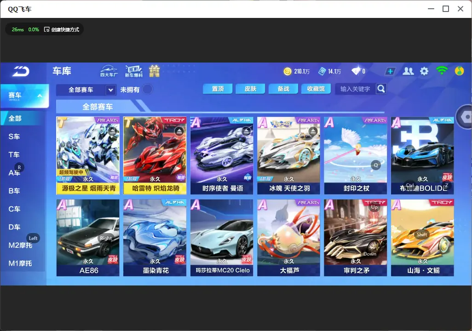The height and width of the screenshot is (331, 472).
Task: Select the 全部 category in sidebar
Action: (x=23, y=118)
